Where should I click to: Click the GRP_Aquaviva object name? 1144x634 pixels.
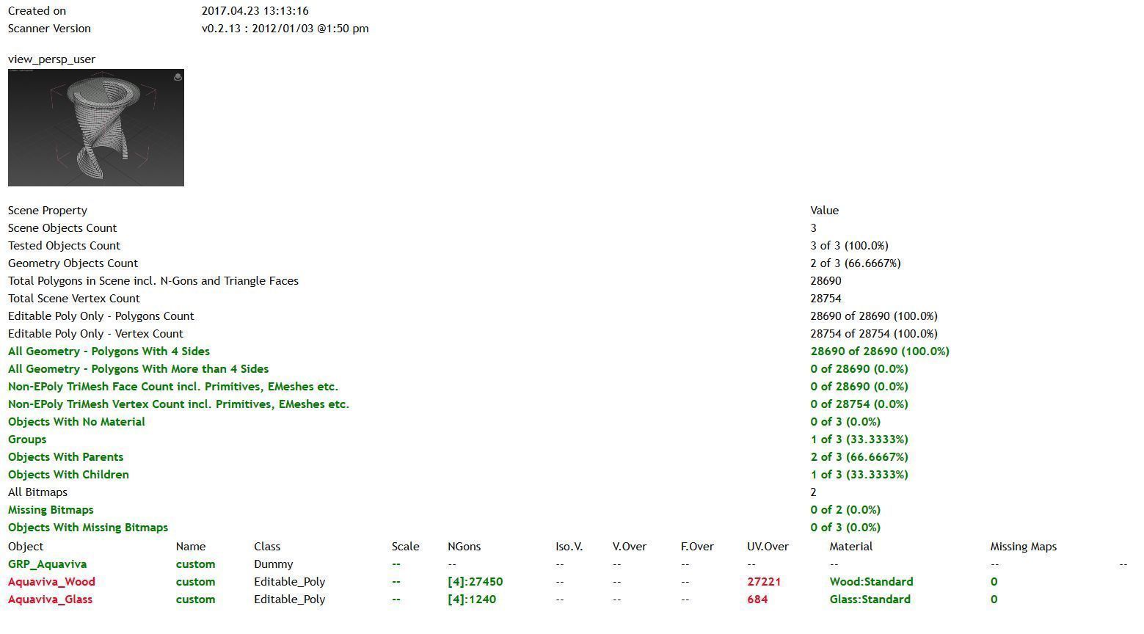click(47, 564)
